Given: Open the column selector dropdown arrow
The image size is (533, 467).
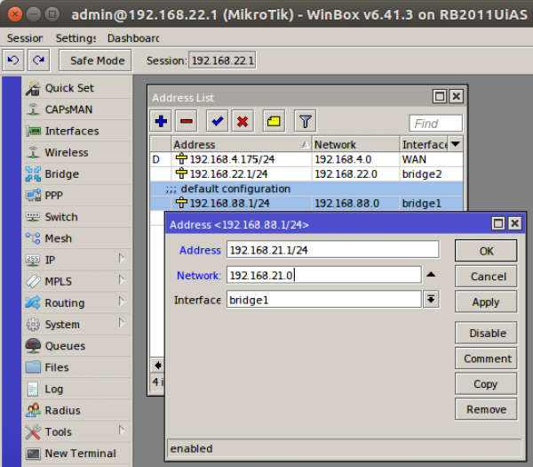Looking at the screenshot, I should 456,144.
